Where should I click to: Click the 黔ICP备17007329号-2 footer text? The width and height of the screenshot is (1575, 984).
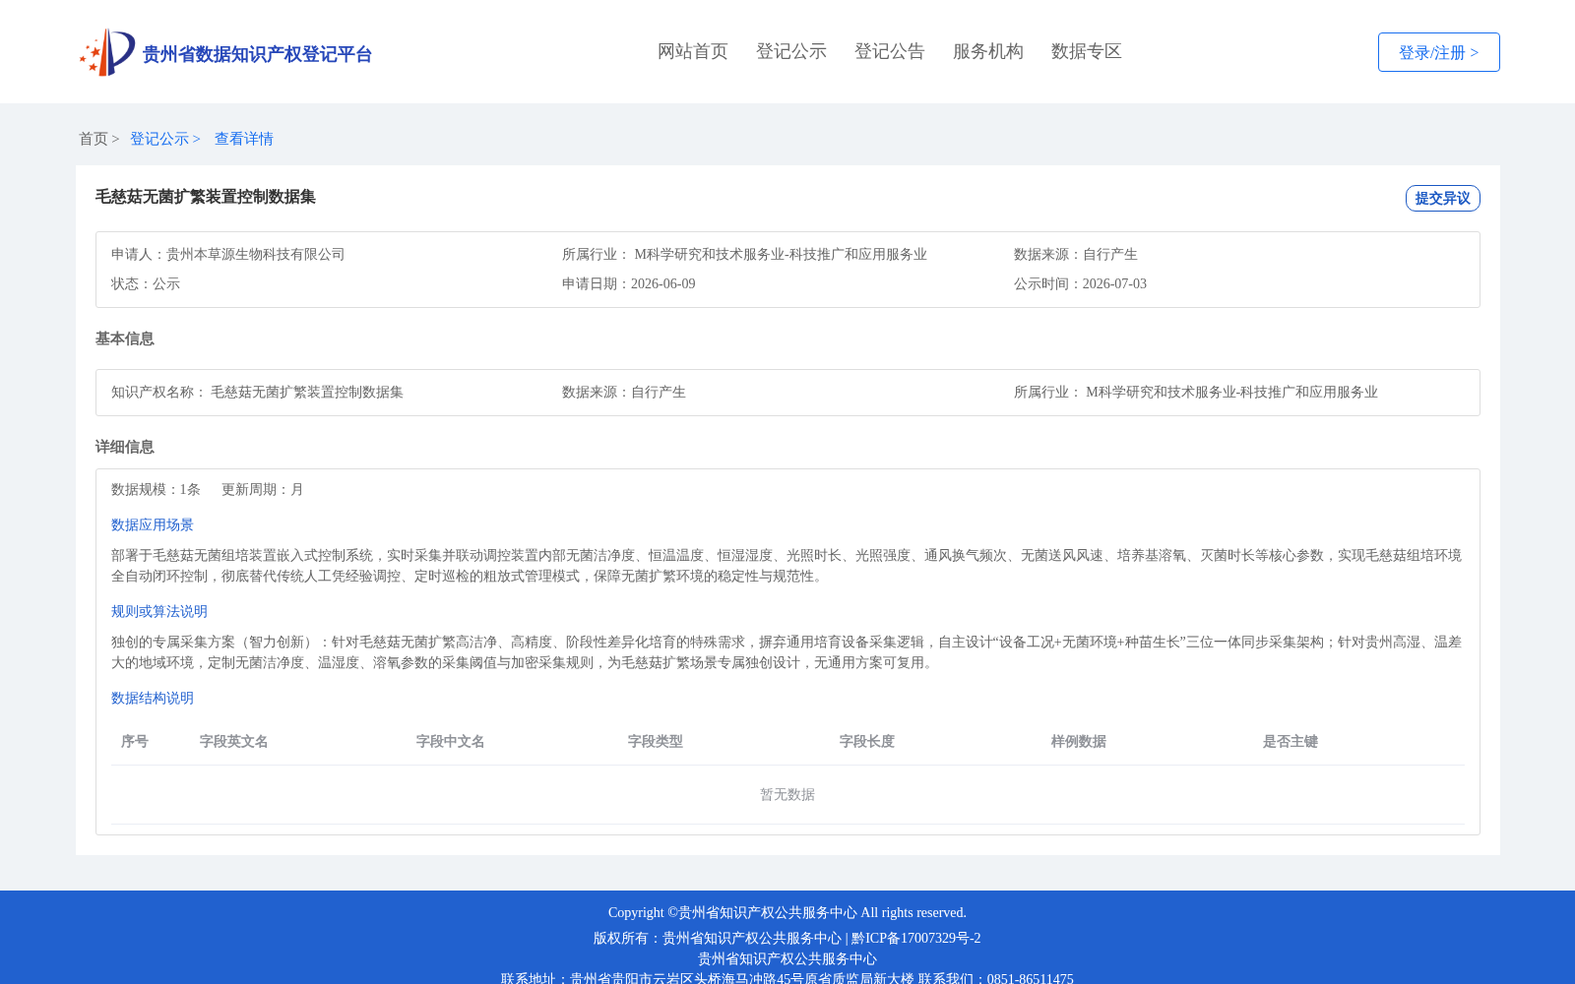click(x=916, y=938)
